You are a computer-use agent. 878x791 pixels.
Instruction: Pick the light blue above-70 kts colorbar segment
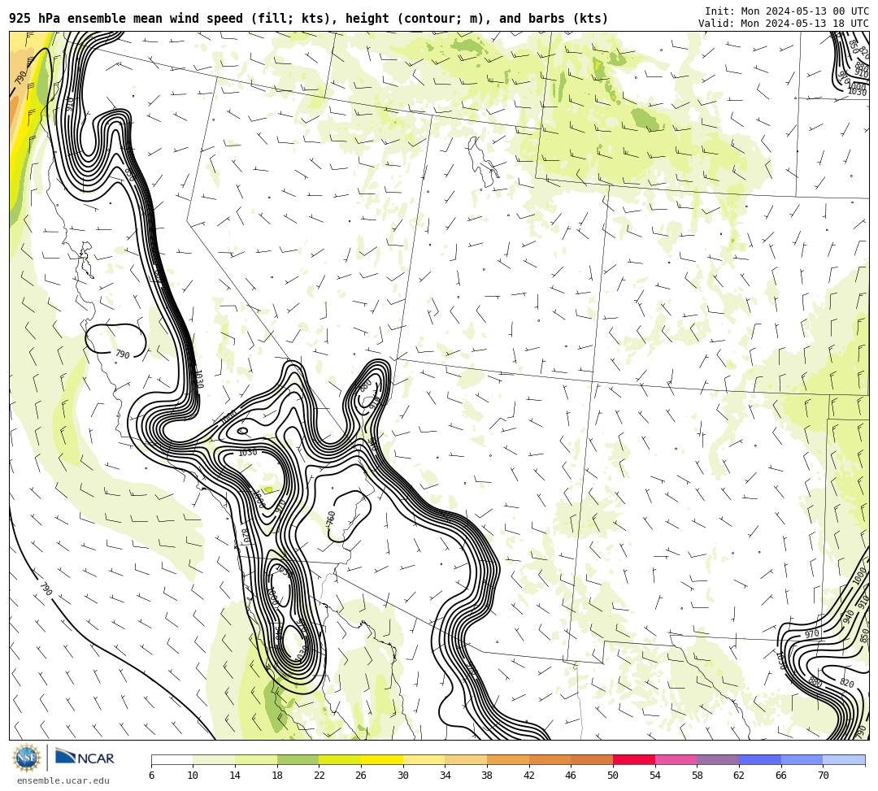click(x=844, y=759)
